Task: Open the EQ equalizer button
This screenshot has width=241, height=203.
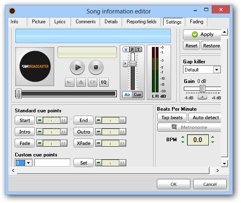Action: pos(104,82)
